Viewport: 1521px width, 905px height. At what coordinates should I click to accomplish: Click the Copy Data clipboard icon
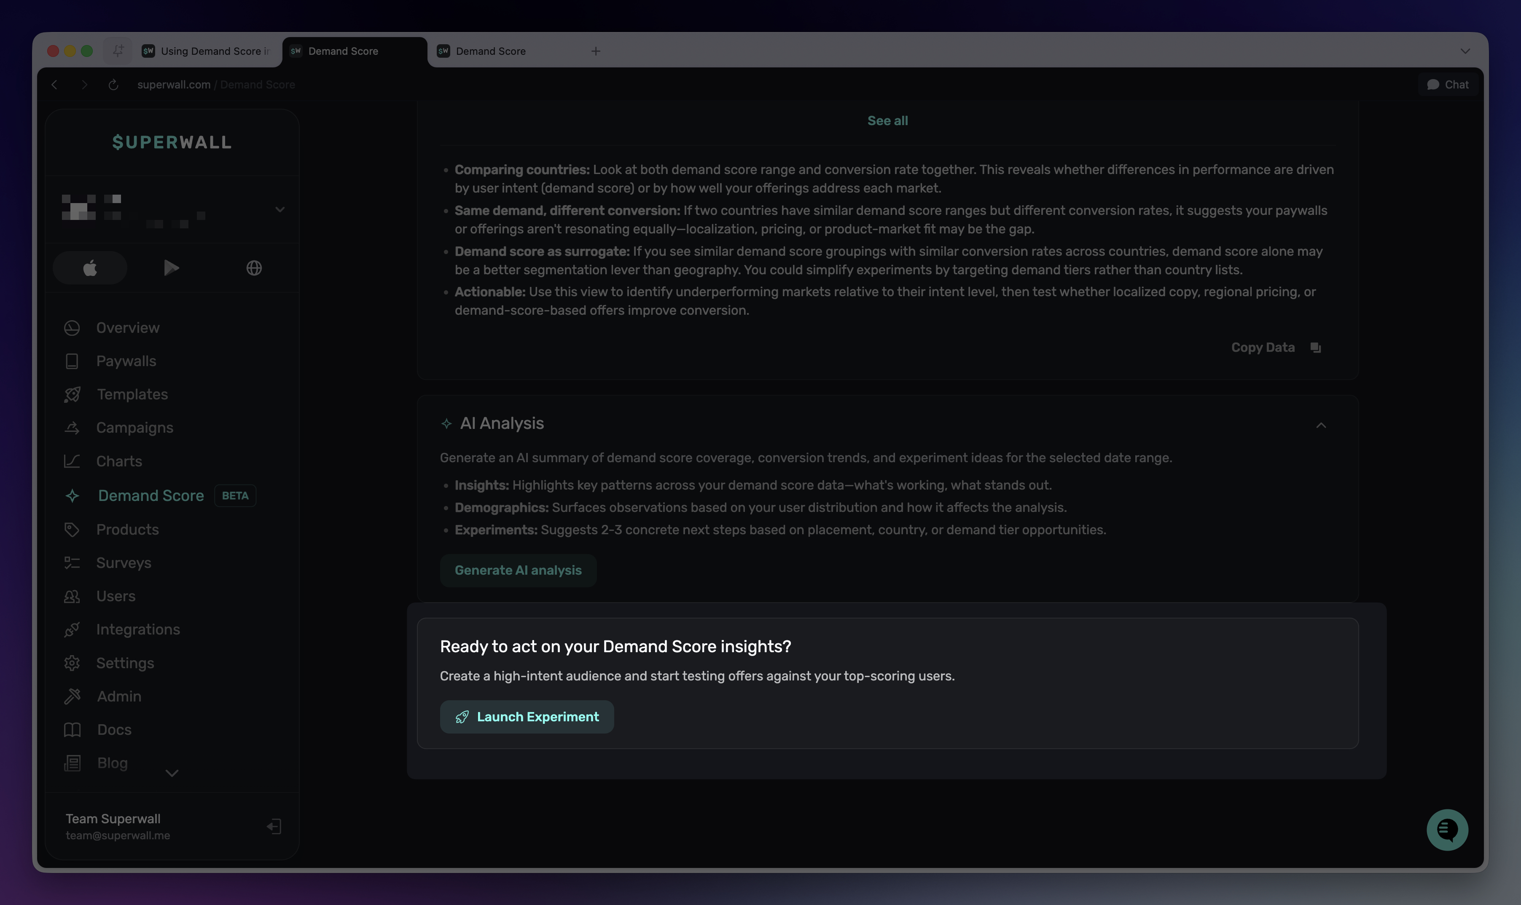pyautogui.click(x=1315, y=348)
